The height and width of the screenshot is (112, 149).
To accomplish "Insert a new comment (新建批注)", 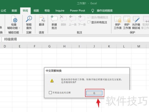I will 54,22.
